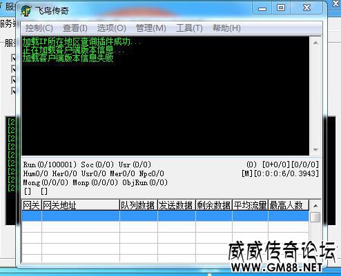Click the Soc(0/0) status text
Viewport: 341px width, 276px height.
(x=97, y=164)
